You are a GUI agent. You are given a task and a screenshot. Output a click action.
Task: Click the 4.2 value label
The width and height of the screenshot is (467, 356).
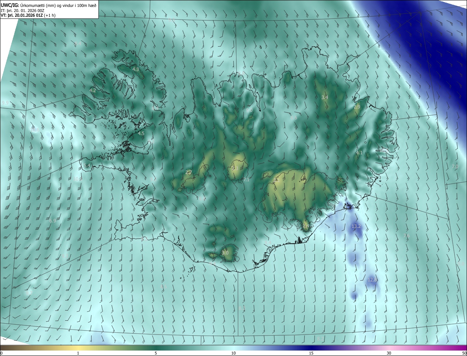[93, 90]
